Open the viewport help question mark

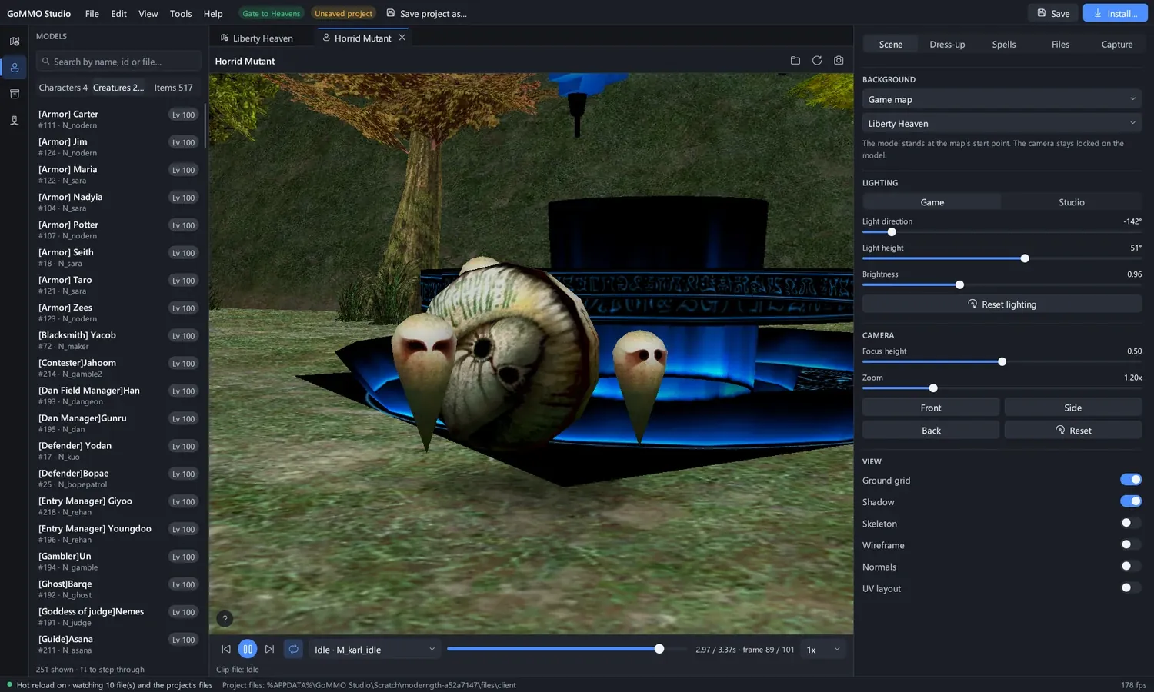[x=225, y=619]
